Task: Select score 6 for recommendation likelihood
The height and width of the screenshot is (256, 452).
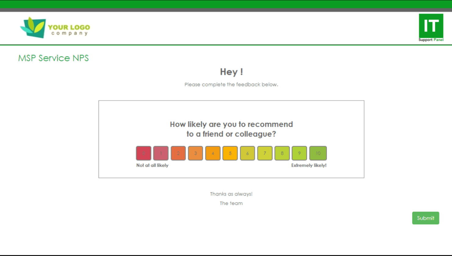Action: click(247, 153)
